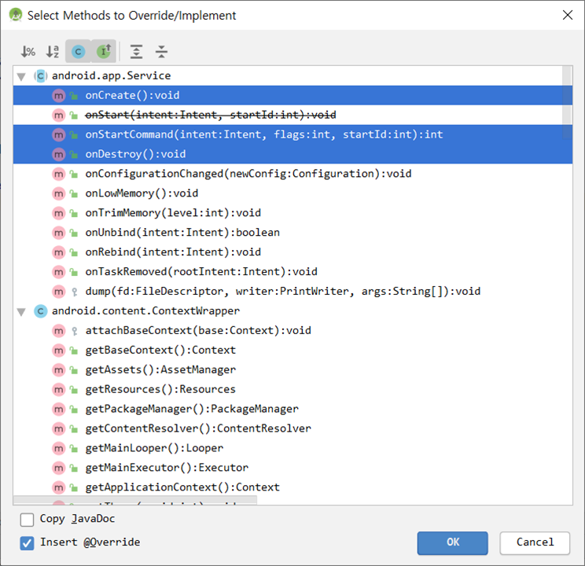This screenshot has height=566, width=585.
Task: Click public lock icon beside getPackageManager
Action: pos(74,410)
